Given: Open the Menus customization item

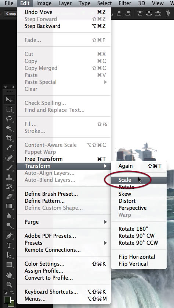Looking at the screenshot, I should coord(64,299).
